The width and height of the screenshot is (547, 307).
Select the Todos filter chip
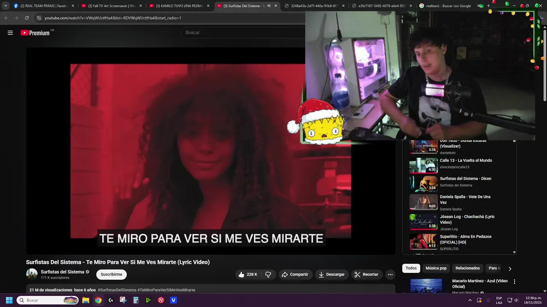[x=411, y=268]
